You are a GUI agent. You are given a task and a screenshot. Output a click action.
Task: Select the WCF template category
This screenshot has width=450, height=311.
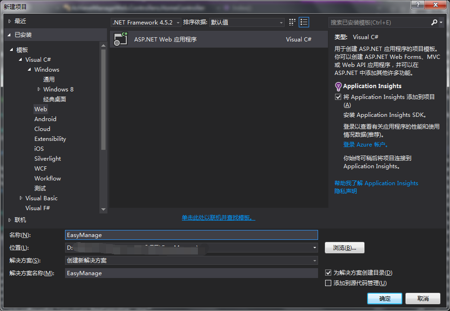pos(41,168)
